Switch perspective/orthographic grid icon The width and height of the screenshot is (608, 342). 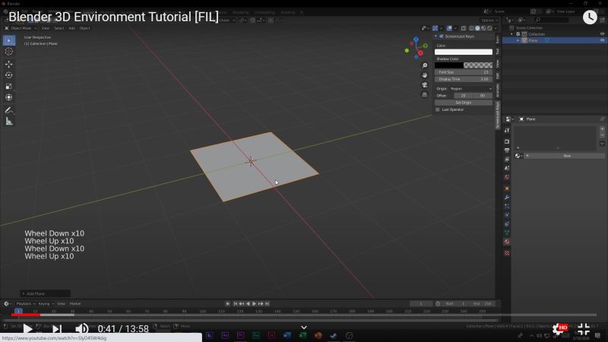click(x=425, y=94)
